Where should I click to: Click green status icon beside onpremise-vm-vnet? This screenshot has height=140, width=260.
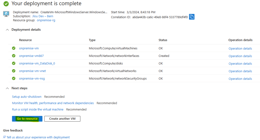(x=14, y=71)
